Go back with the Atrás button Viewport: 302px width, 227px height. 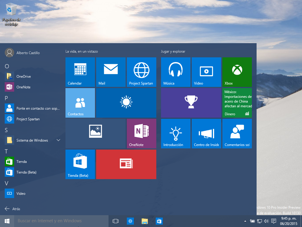click(x=13, y=209)
